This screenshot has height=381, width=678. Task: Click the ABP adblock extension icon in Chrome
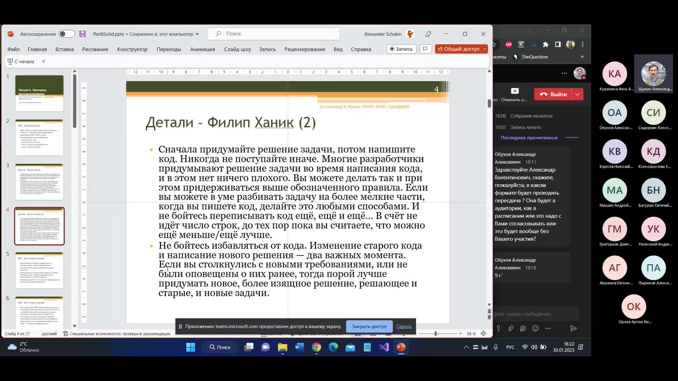point(509,44)
